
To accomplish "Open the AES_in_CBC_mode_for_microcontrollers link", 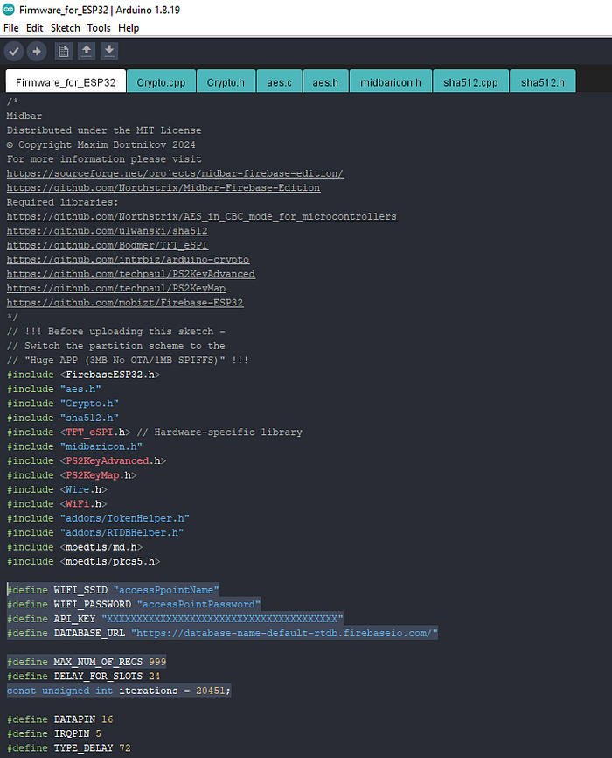I will coord(202,216).
